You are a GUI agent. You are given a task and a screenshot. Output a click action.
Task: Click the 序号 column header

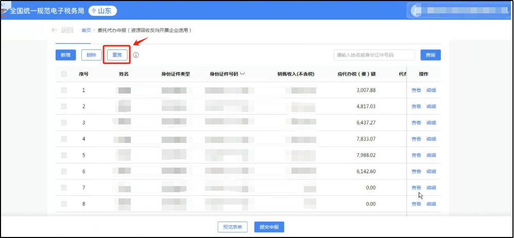point(83,74)
